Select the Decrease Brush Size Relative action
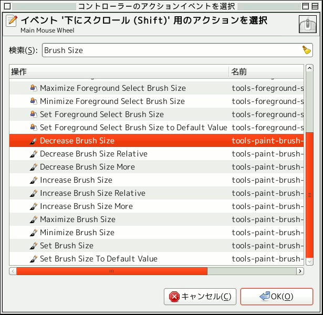This screenshot has width=323, height=315. [93, 154]
